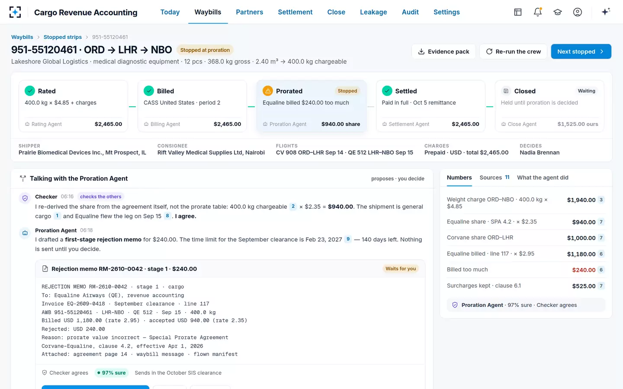Click the orange warning icon on Prorated

268,91
